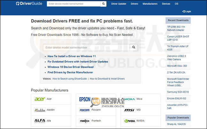Open Find Drivers by Device Manufacturer link
The image size is (207, 129).
(x=70, y=72)
